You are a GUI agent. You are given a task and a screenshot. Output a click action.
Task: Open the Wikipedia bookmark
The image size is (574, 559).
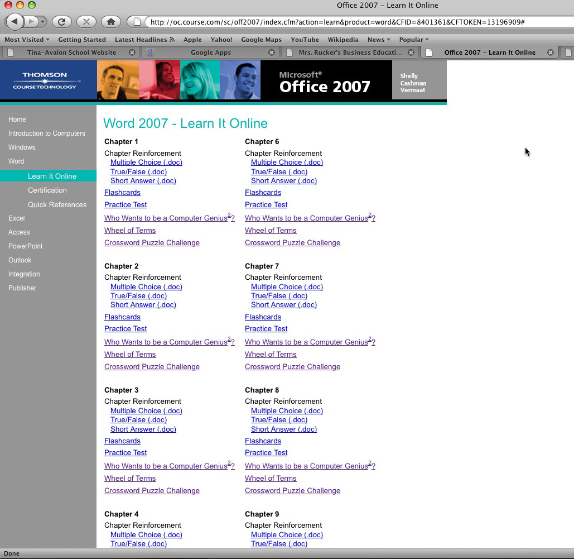coord(343,40)
